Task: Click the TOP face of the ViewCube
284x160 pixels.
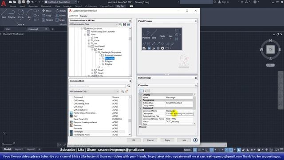Action: tap(270, 49)
